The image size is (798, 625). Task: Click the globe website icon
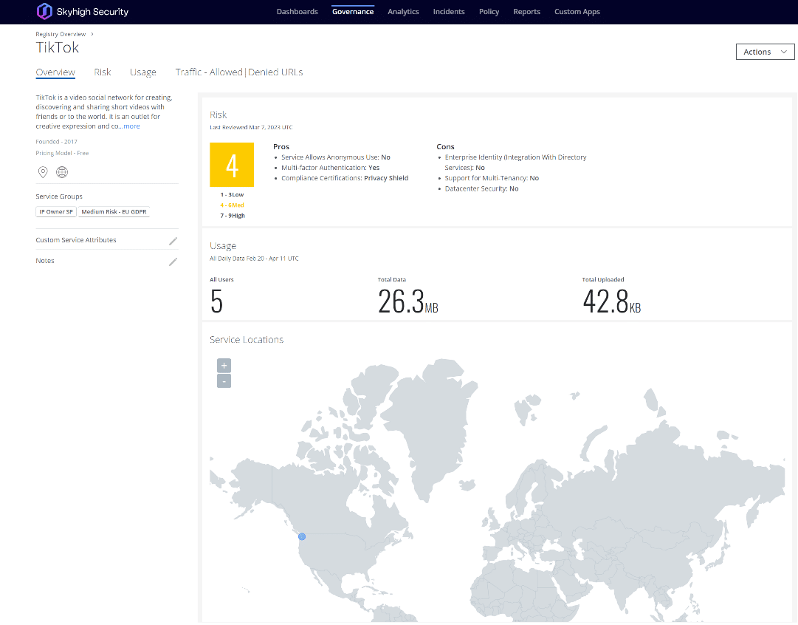(62, 172)
